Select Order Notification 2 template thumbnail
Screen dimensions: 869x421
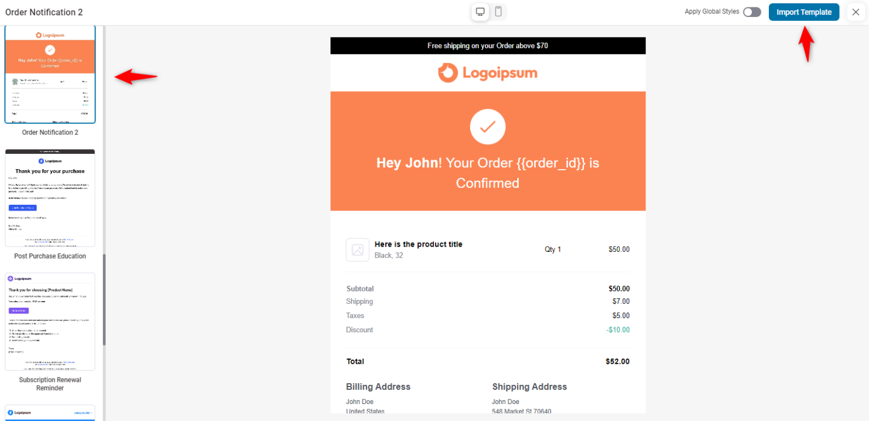pos(50,74)
